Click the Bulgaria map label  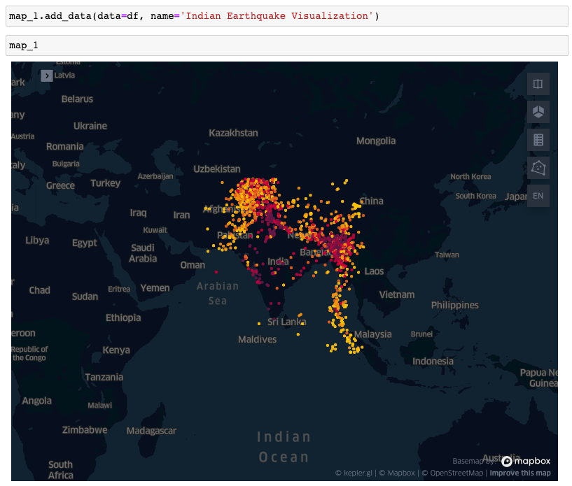(66, 164)
